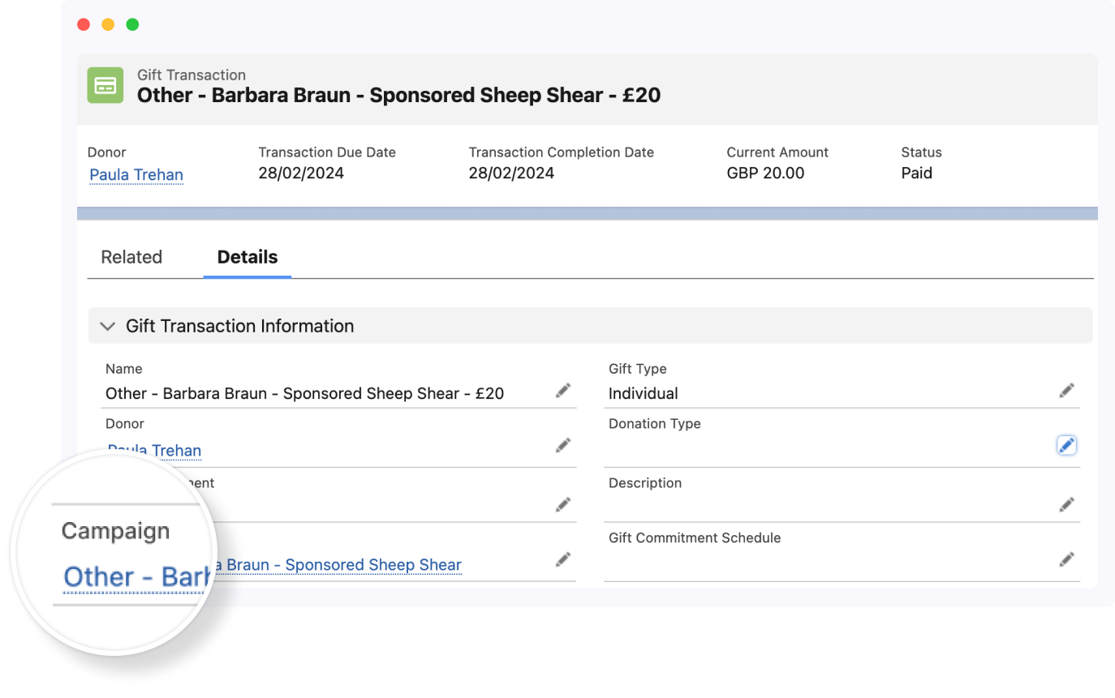The height and width of the screenshot is (698, 1115).
Task: Edit the Gift Type pencil icon
Action: pyautogui.click(x=1066, y=391)
